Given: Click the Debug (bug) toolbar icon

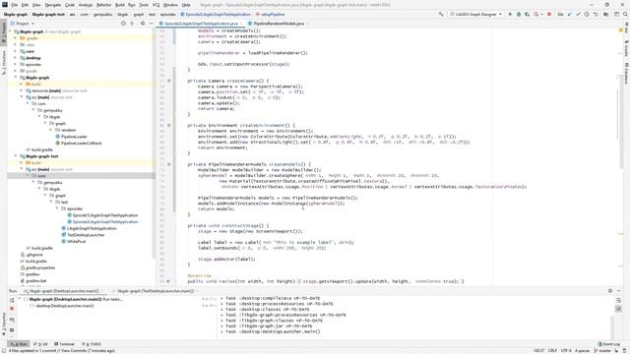Looking at the screenshot, I should point(519,14).
